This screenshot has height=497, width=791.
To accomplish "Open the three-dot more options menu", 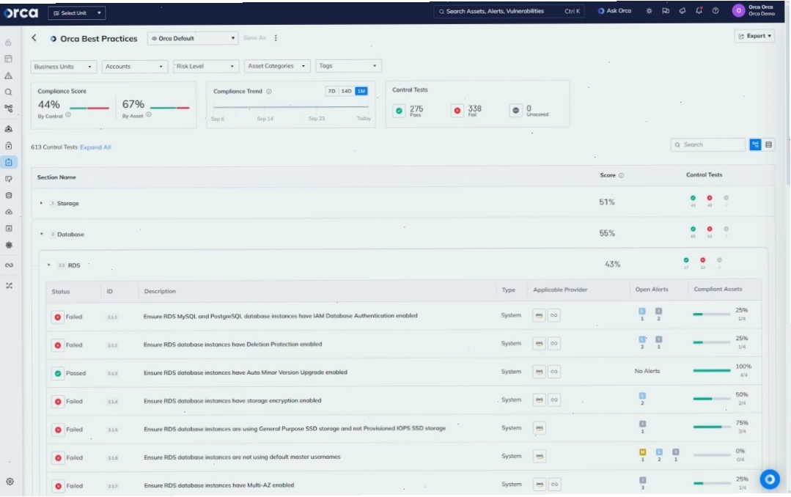I will (x=276, y=38).
